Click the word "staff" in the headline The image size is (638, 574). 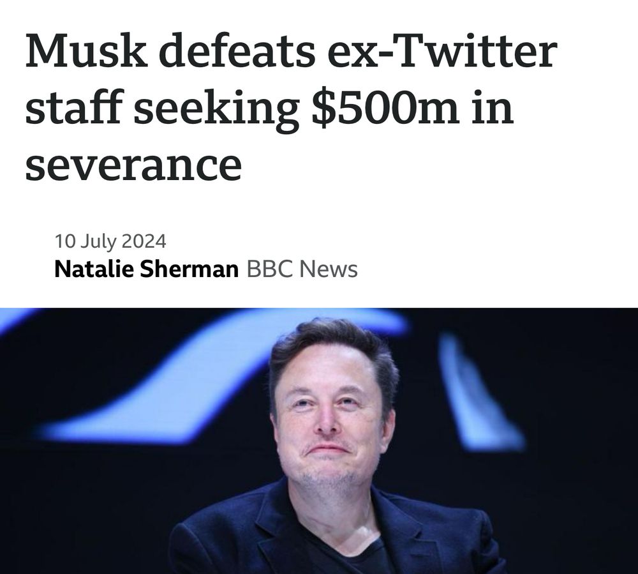73,107
